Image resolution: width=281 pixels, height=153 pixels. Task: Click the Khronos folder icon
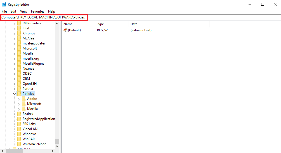pyautogui.click(x=19, y=33)
